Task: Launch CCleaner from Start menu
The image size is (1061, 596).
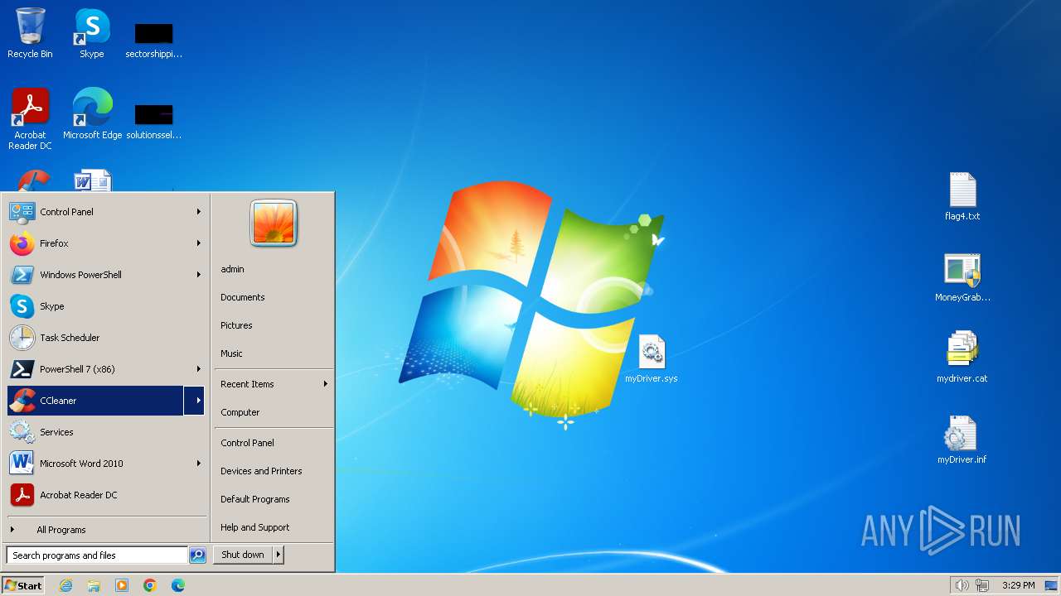Action: pos(95,401)
